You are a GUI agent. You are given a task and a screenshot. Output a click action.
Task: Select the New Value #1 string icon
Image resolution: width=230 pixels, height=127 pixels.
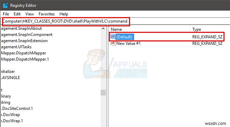click(x=113, y=43)
